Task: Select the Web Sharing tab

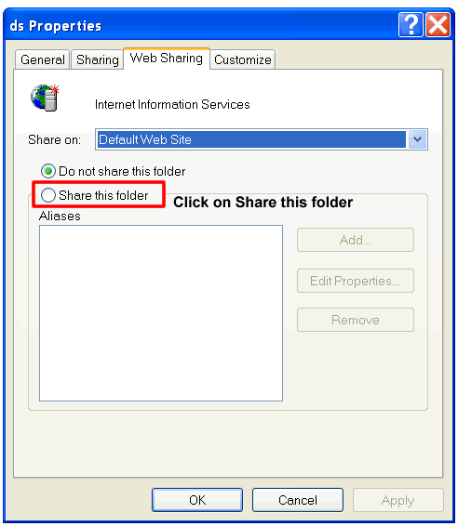Action: point(167,59)
